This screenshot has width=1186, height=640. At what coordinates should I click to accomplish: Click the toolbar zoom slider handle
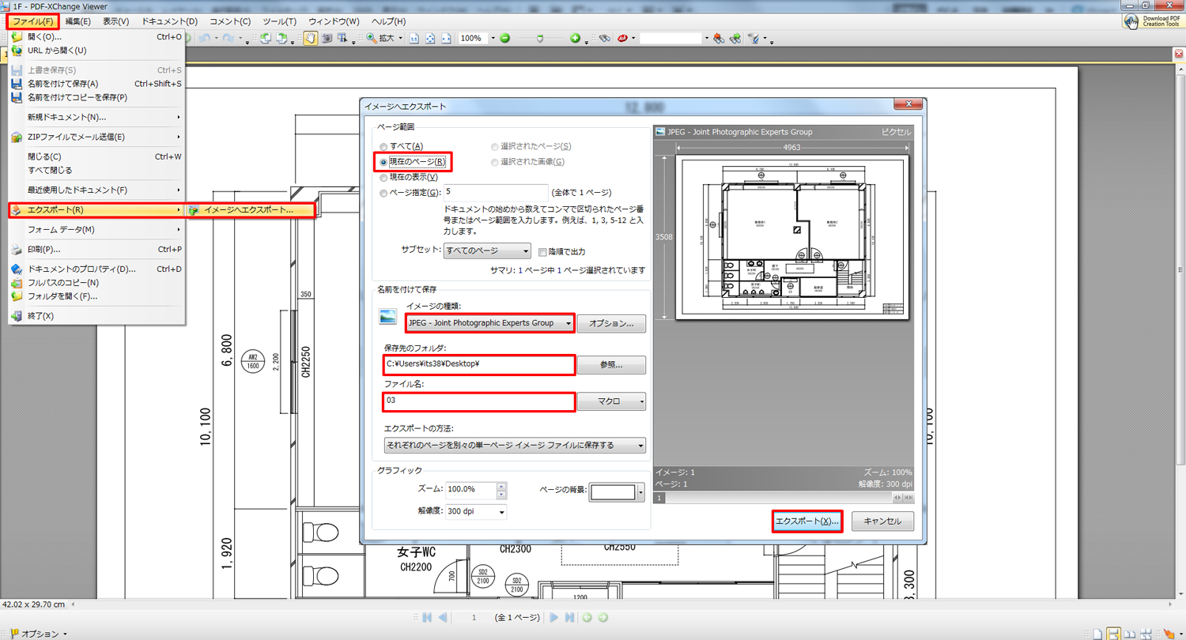pyautogui.click(x=540, y=38)
